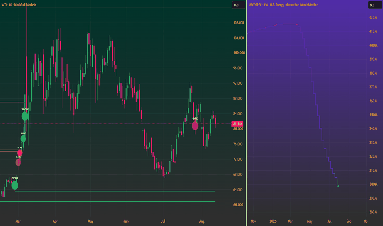Click the Jun label on WTI time axis
383x226 pixels.
[x=126, y=221]
